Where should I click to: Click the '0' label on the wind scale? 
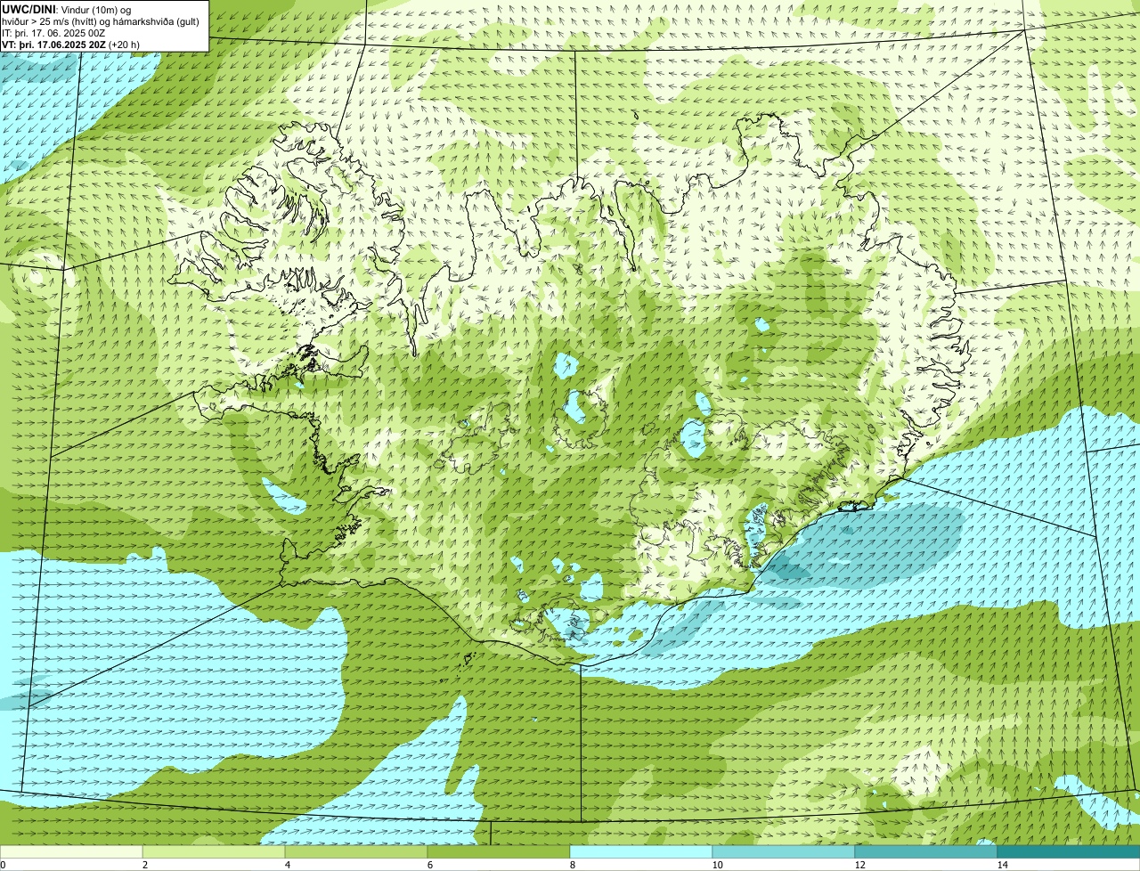pos(3,865)
